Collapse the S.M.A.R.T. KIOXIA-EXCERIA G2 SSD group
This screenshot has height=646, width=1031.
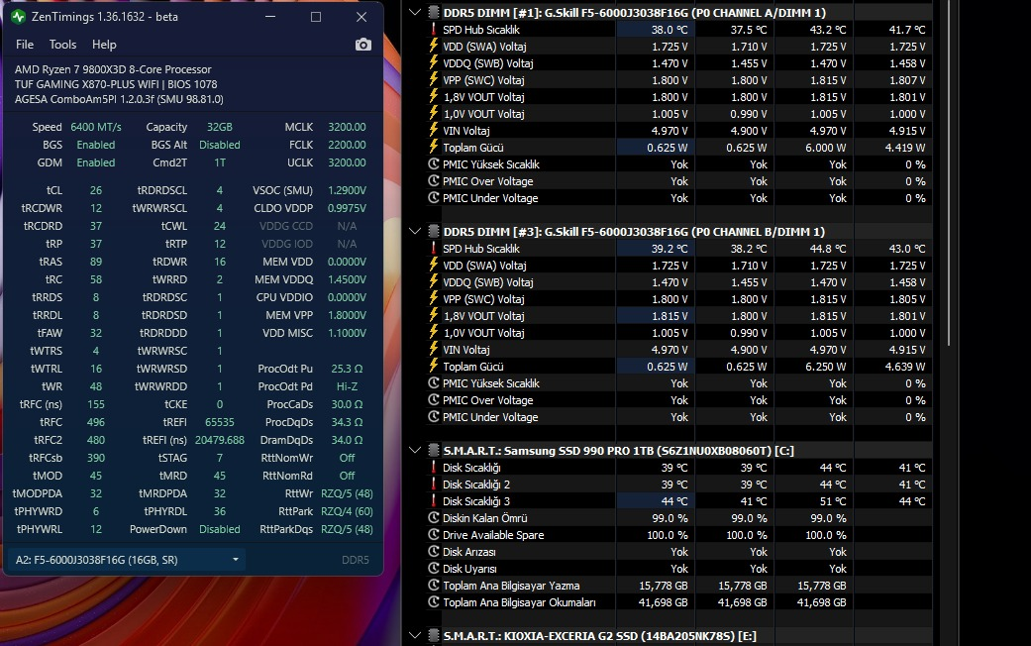414,635
